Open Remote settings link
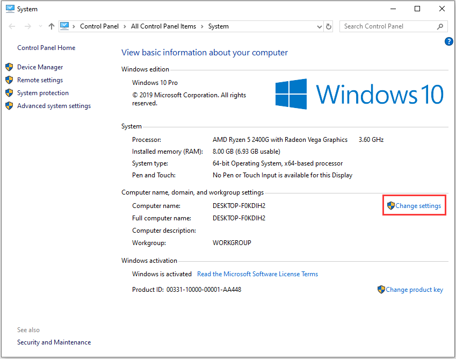Image resolution: width=456 pixels, height=359 pixels. tap(40, 80)
